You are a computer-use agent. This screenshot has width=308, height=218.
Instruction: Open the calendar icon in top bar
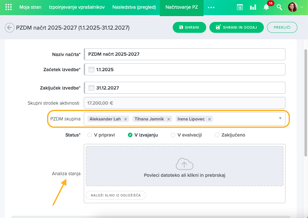[x=240, y=7]
